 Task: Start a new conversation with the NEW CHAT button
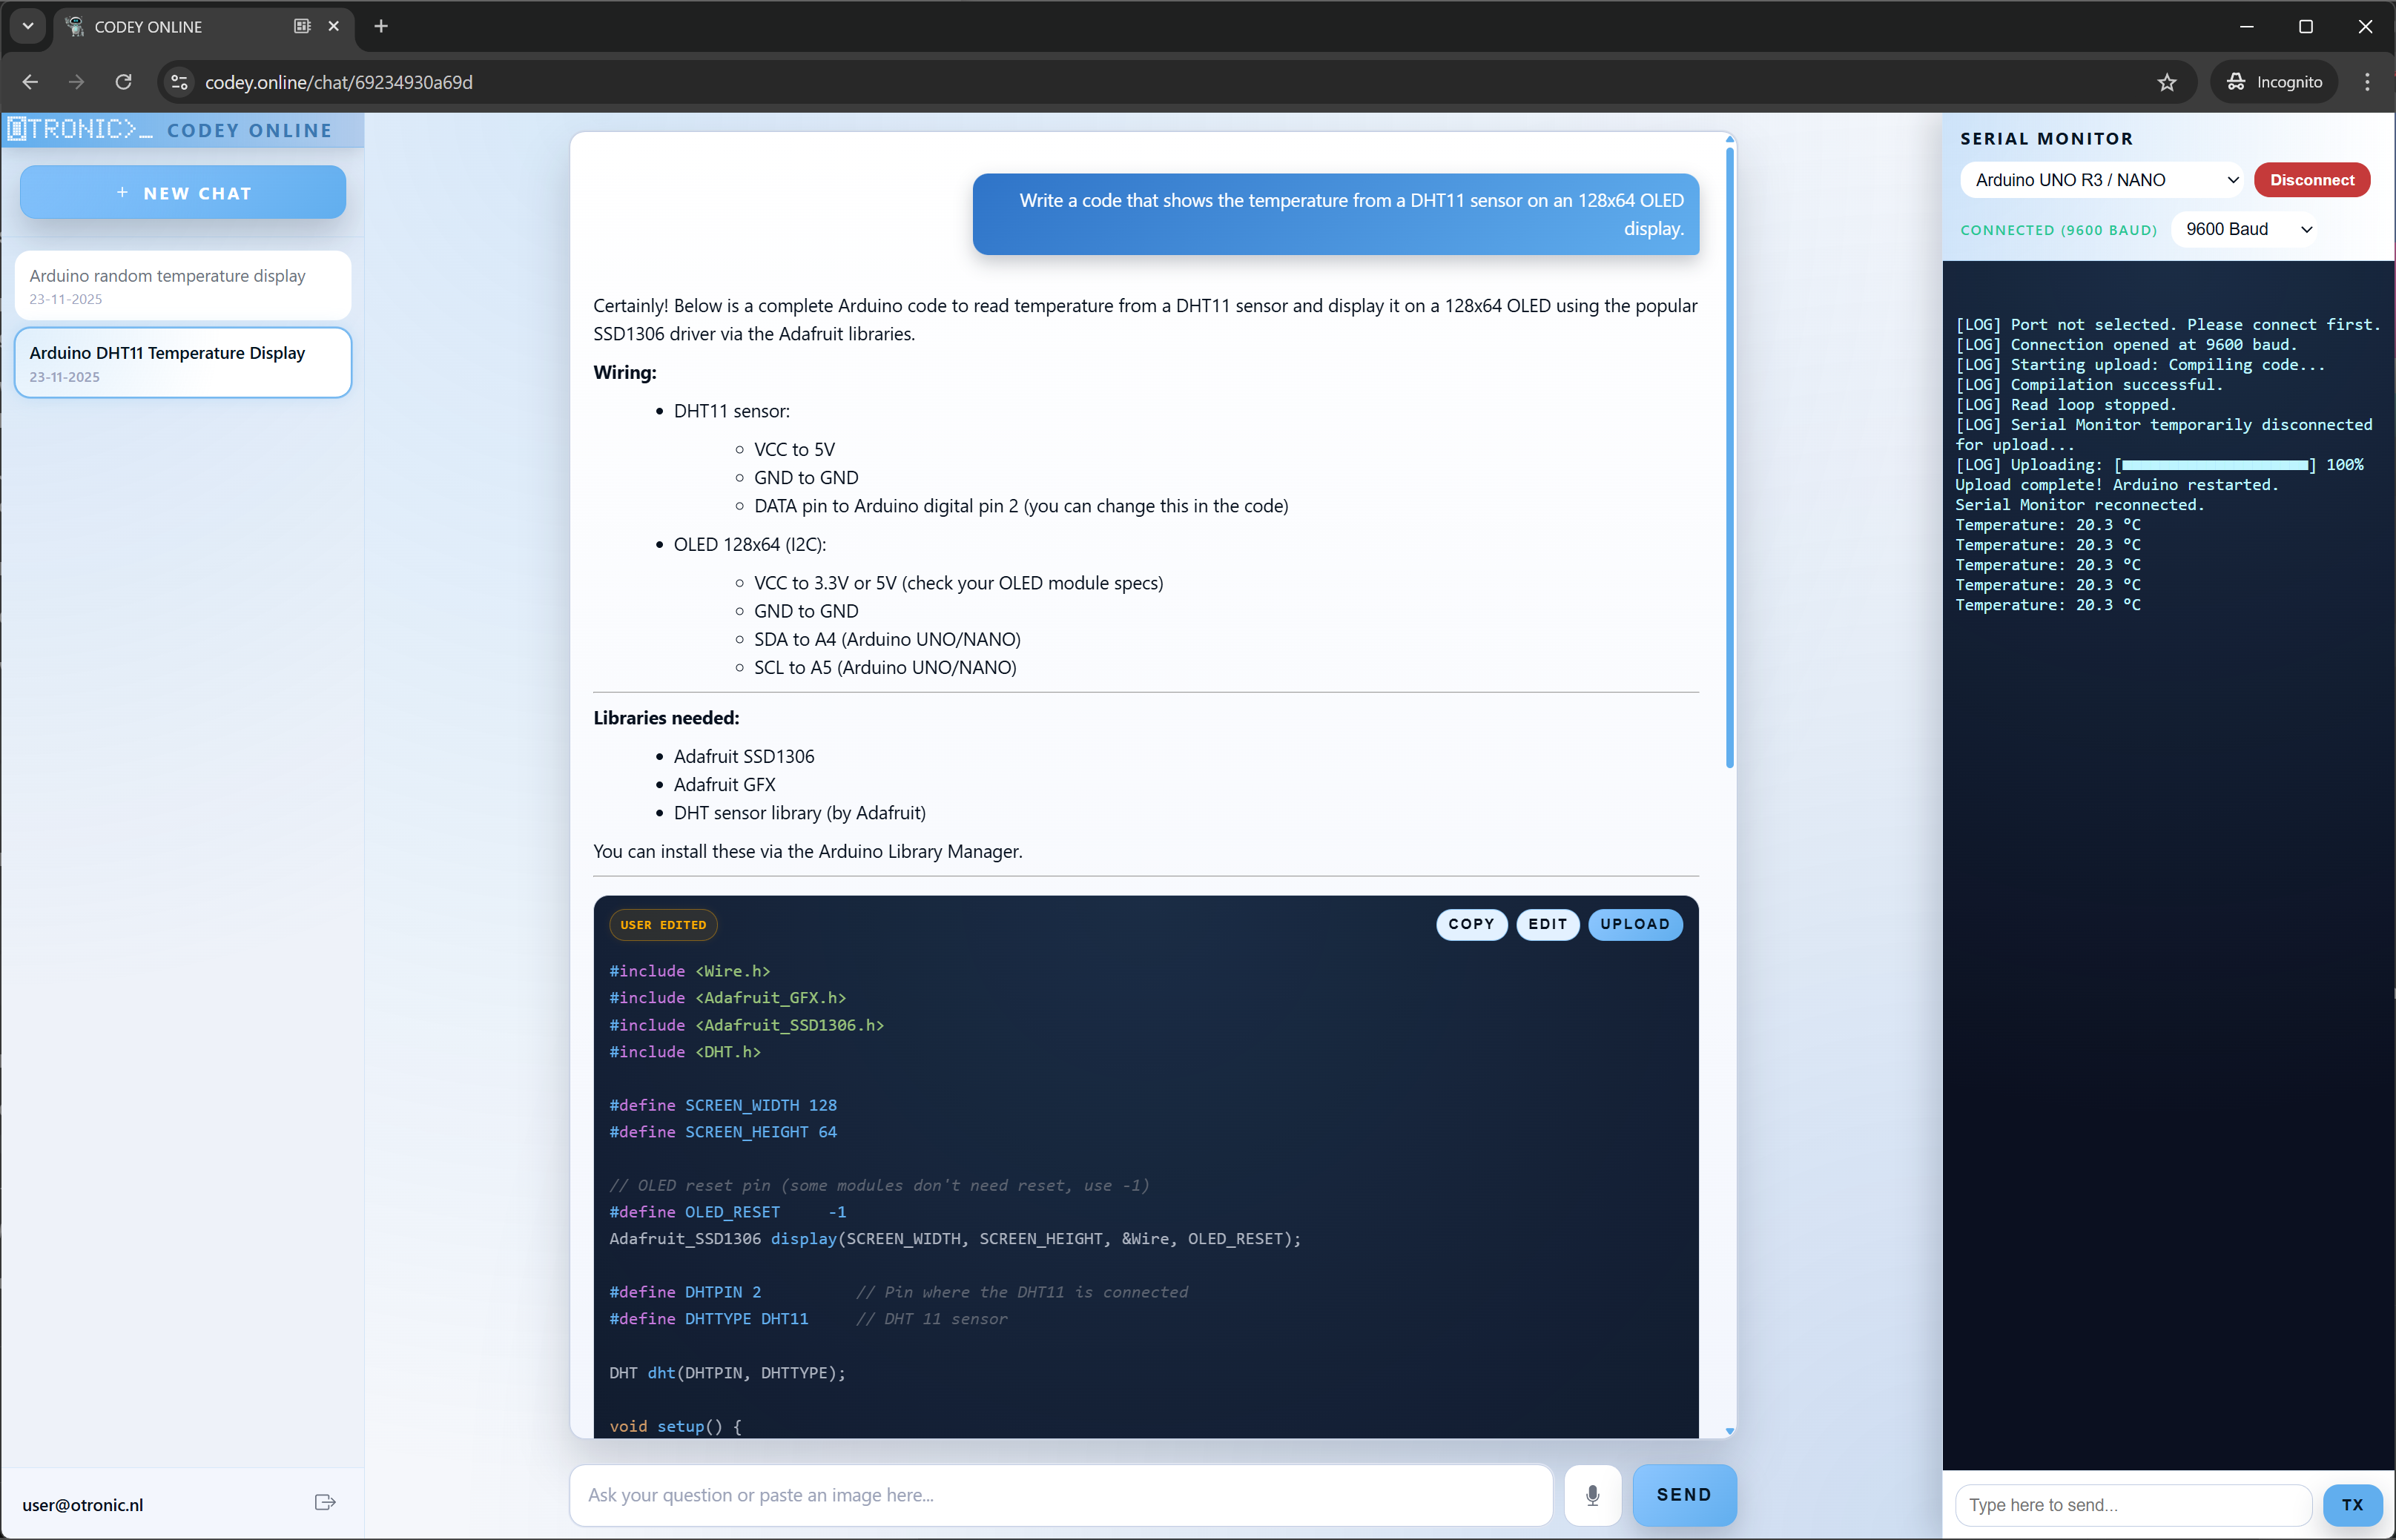181,192
